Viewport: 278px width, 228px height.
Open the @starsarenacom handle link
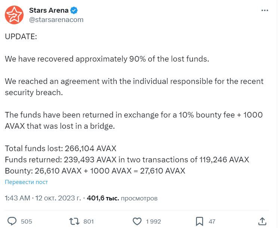click(56, 20)
